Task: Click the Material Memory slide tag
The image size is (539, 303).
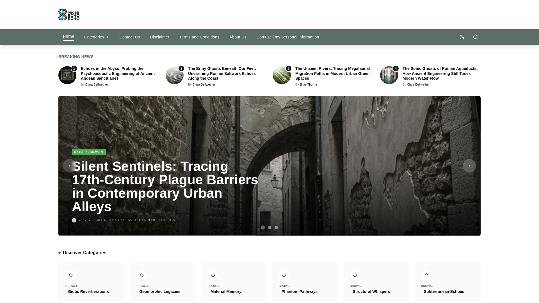Action: point(89,152)
